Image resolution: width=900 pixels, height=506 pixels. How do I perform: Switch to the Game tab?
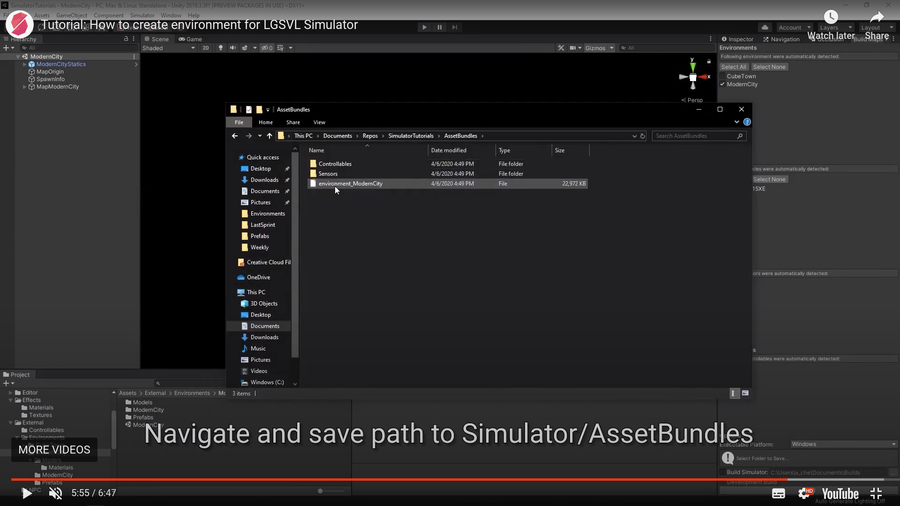click(190, 39)
